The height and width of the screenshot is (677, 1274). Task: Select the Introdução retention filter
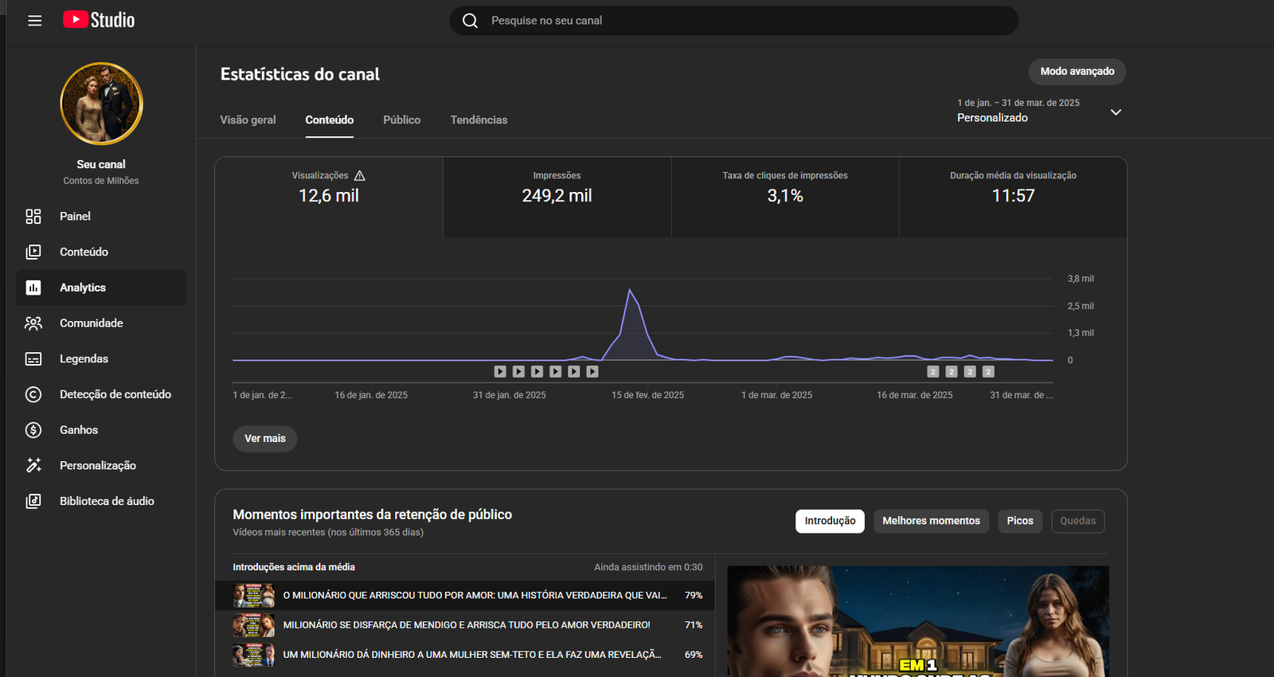(x=830, y=521)
